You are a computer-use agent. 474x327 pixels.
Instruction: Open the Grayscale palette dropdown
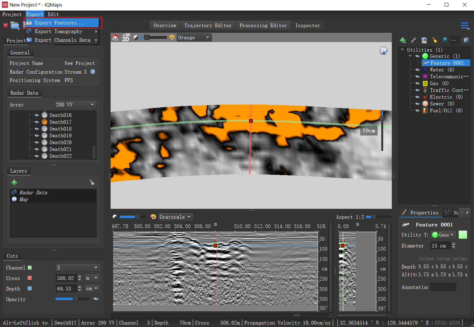(176, 217)
